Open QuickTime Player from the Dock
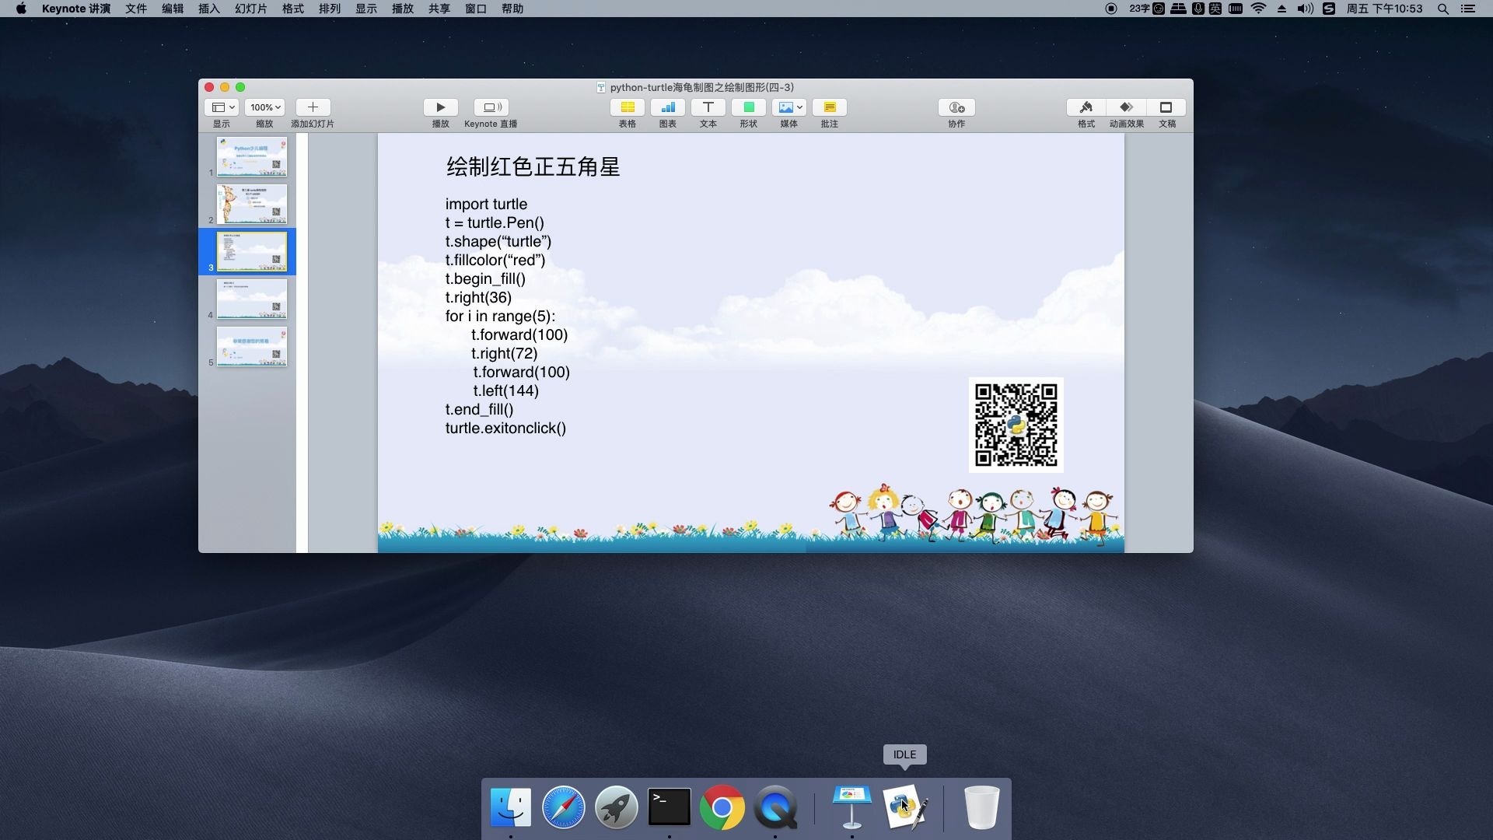Screen dimensions: 1493x840 pyautogui.click(x=775, y=807)
